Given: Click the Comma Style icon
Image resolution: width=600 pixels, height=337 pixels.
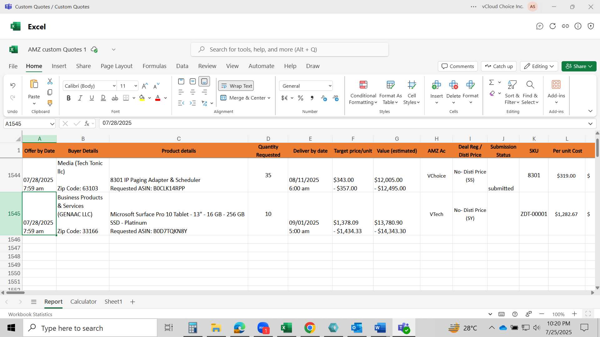Looking at the screenshot, I should 312,98.
